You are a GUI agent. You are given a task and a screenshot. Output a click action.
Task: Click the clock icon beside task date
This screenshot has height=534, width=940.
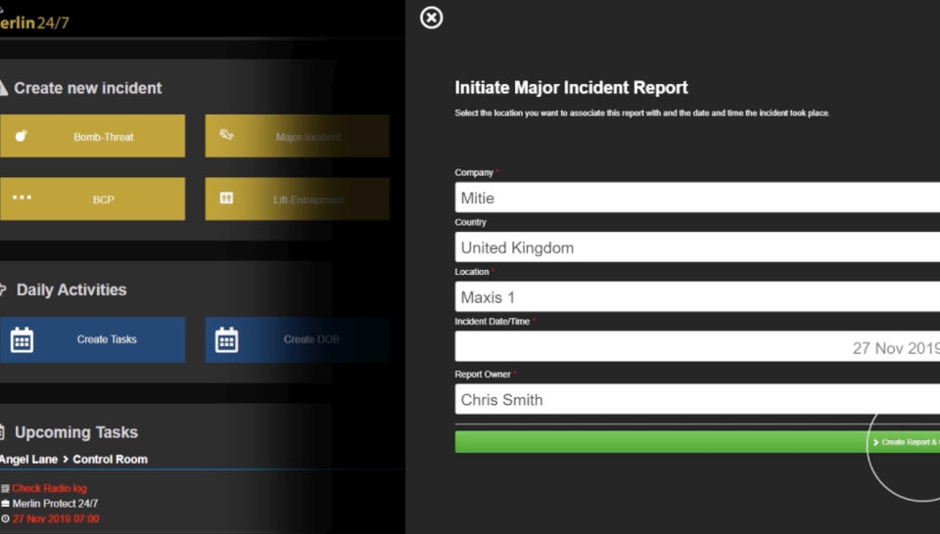click(x=6, y=518)
